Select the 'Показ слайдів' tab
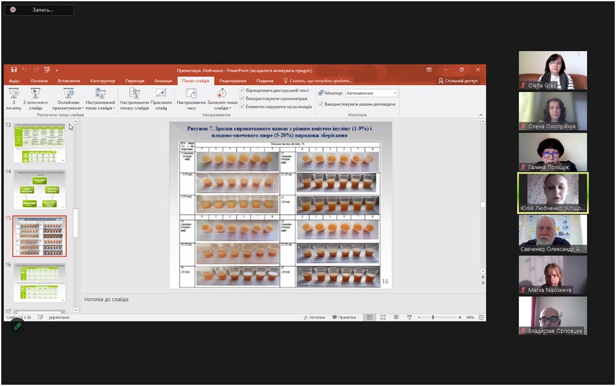This screenshot has height=386, width=616. click(195, 81)
